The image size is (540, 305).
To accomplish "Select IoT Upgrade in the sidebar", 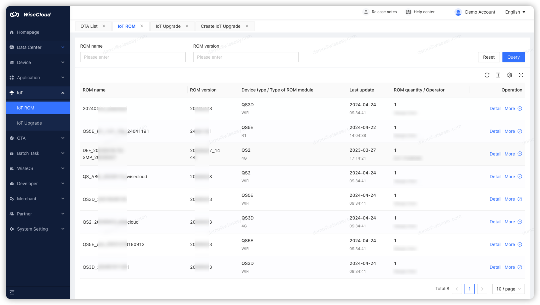I will [29, 123].
